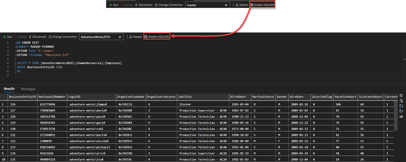The height and width of the screenshot is (162, 406).
Task: Click the :CONNECT MININT-PCBBM0I line
Action: [x=35, y=47]
